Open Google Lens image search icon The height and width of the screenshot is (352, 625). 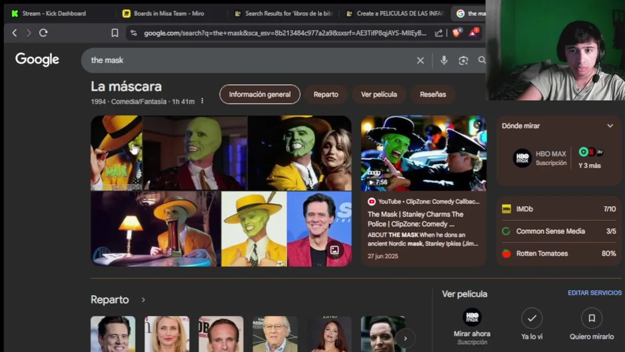coord(463,60)
